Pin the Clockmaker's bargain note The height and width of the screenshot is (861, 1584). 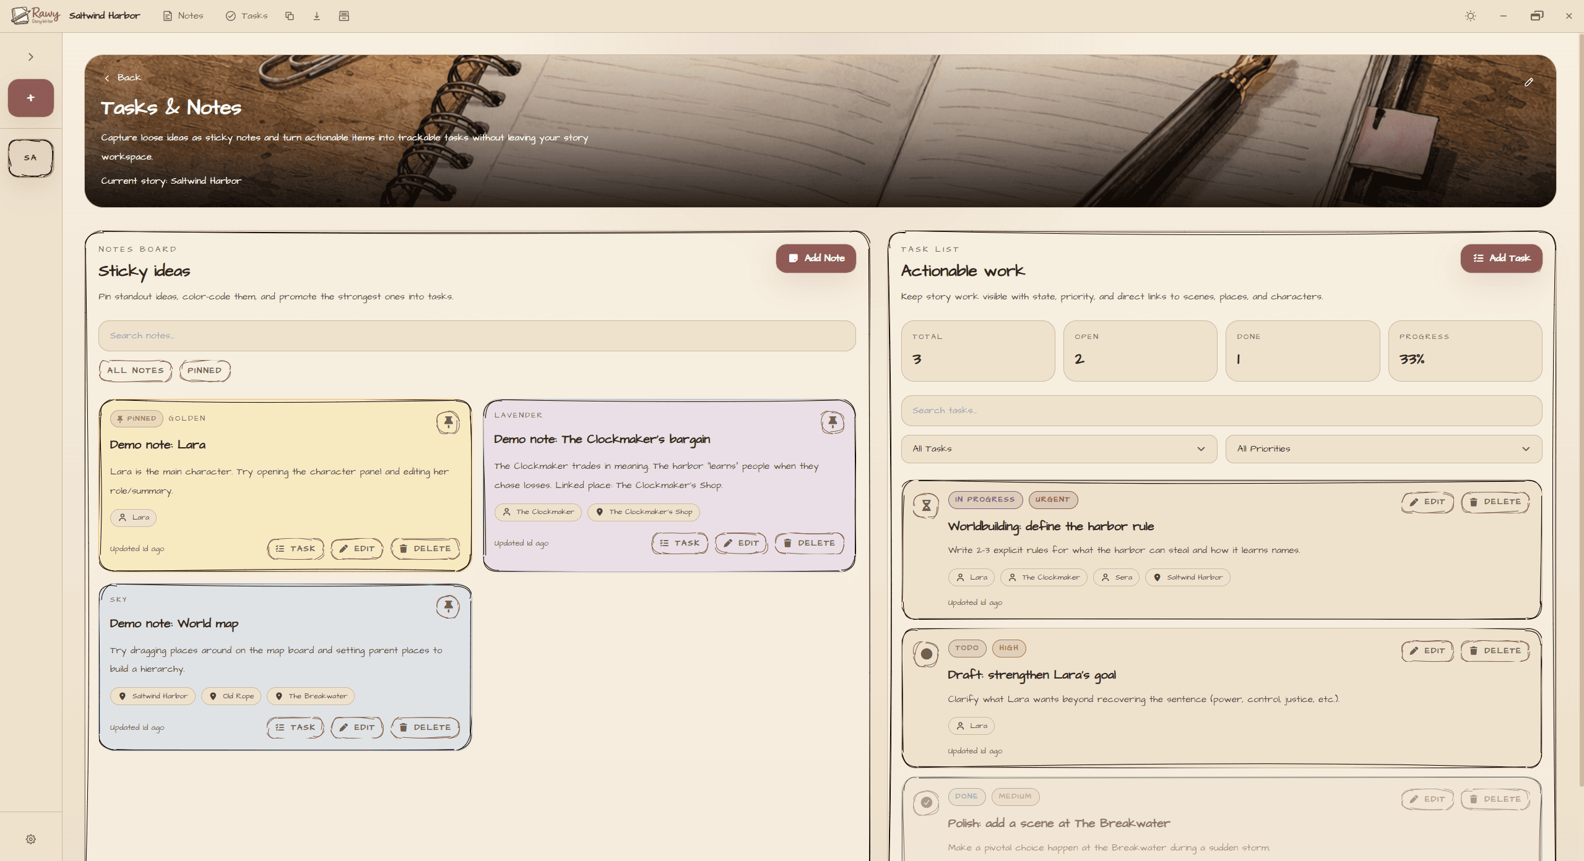pyautogui.click(x=832, y=422)
